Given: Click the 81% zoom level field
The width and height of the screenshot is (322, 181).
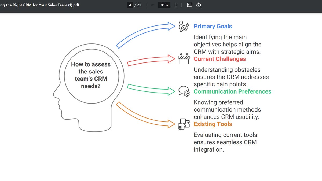Looking at the screenshot, I should [164, 5].
